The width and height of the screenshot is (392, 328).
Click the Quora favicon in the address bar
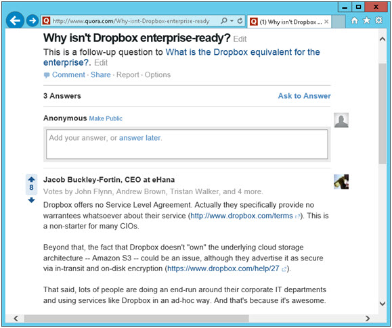[46, 21]
